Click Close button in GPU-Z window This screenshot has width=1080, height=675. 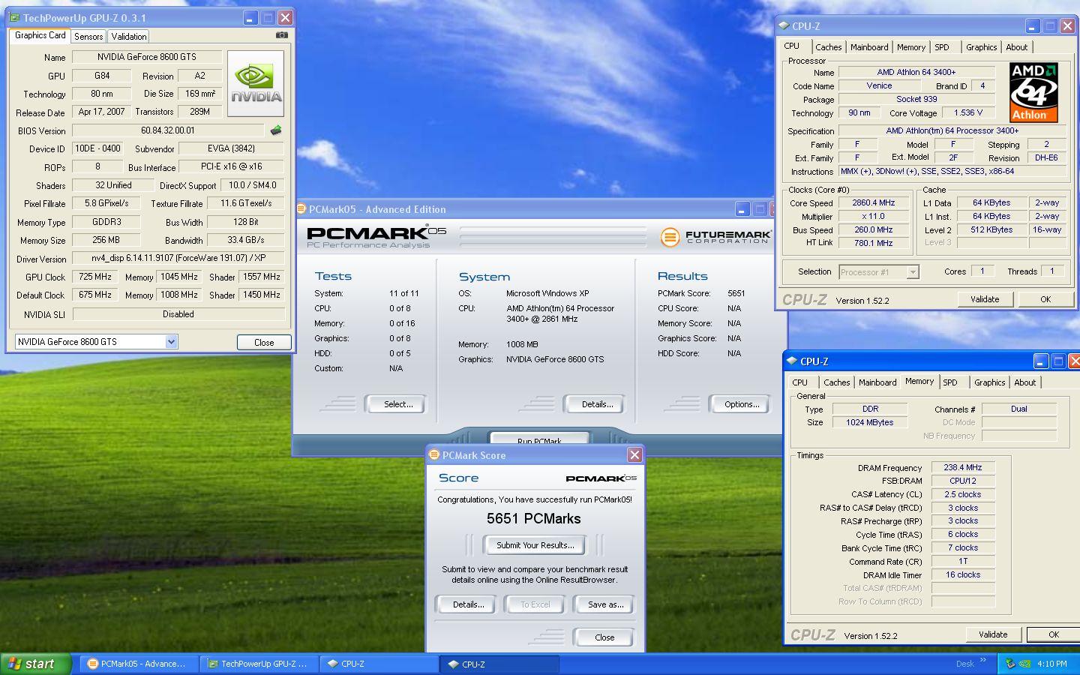[x=264, y=342]
